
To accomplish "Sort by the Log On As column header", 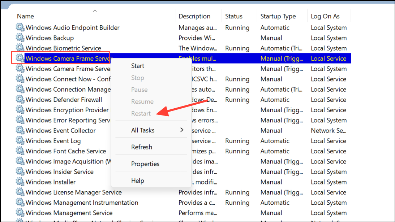I will (325, 16).
